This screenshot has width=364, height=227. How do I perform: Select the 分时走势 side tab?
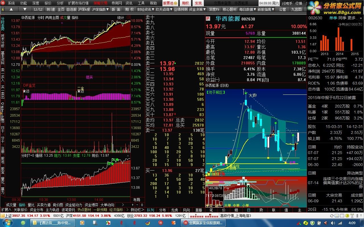pos(3,24)
